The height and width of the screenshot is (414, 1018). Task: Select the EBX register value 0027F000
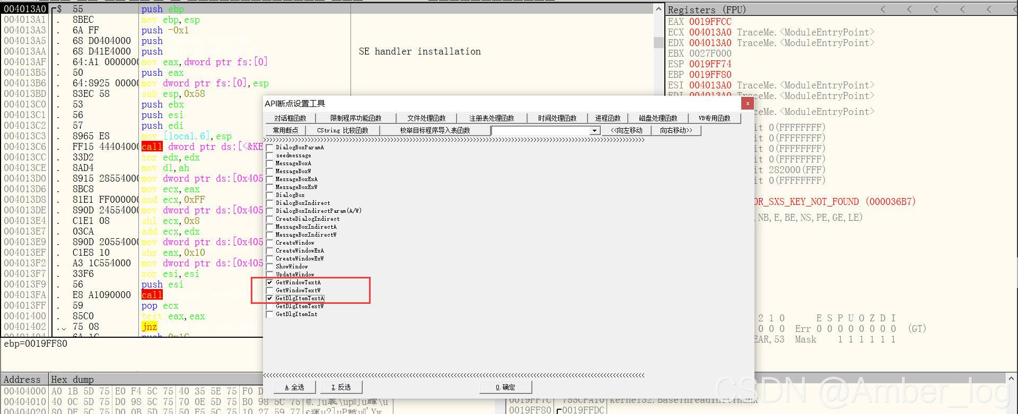pos(710,53)
